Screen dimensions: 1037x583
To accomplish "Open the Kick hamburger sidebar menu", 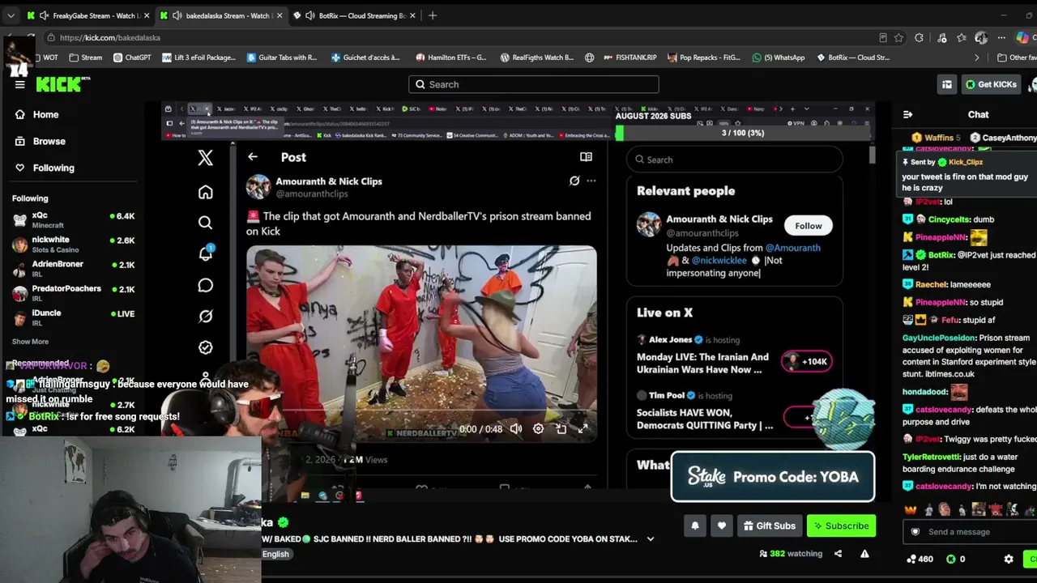I will pyautogui.click(x=19, y=84).
